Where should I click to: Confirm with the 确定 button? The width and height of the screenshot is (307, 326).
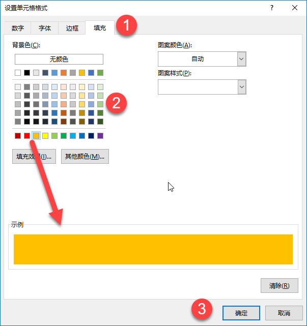[x=241, y=313]
